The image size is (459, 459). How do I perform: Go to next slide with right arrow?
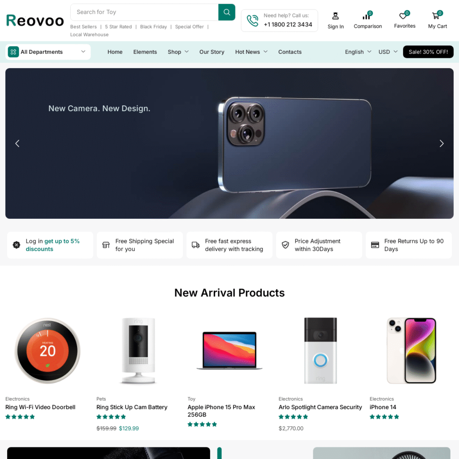tap(442, 143)
